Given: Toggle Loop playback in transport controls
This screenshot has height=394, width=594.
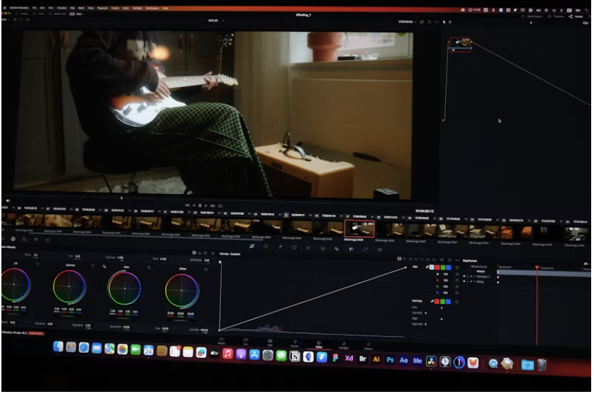Looking at the screenshot, I should pos(220,206).
